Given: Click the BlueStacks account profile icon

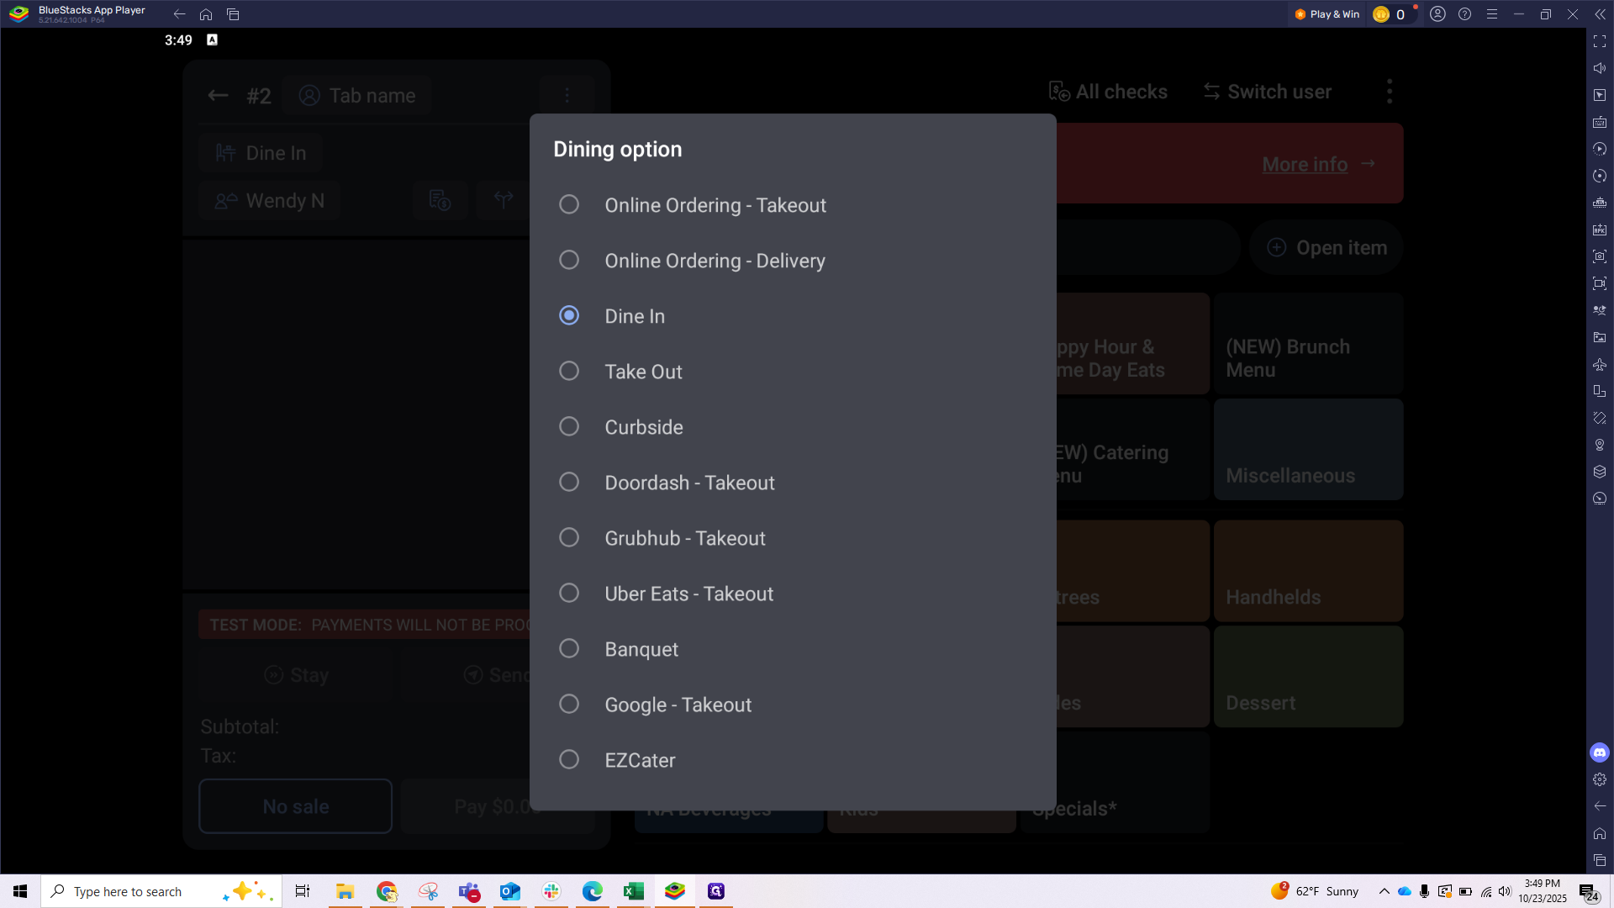Looking at the screenshot, I should pos(1437,14).
